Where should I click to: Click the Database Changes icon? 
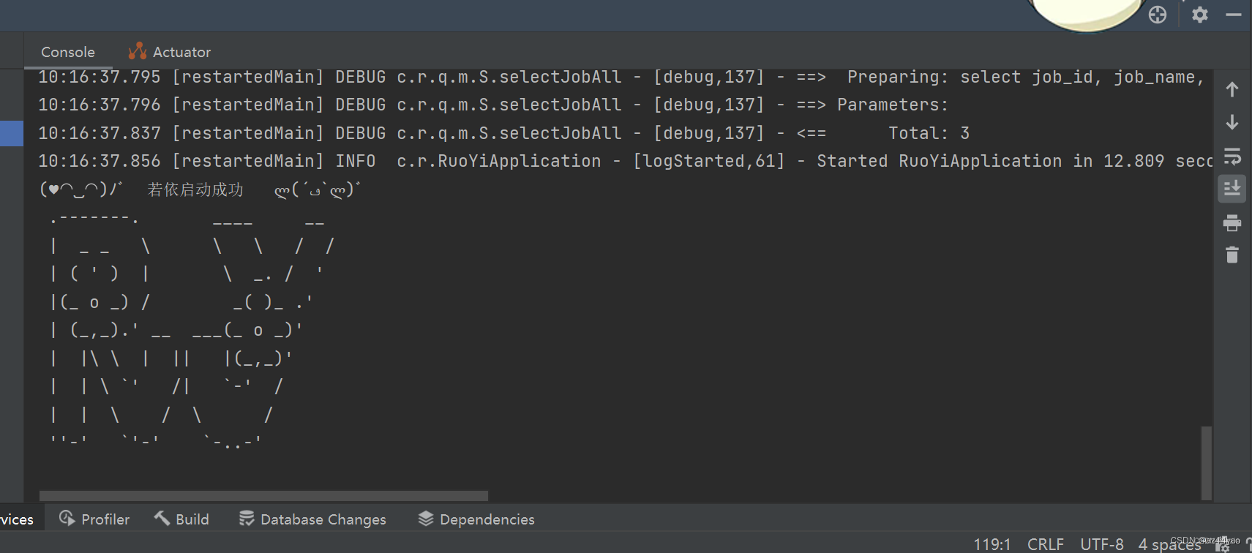(247, 519)
